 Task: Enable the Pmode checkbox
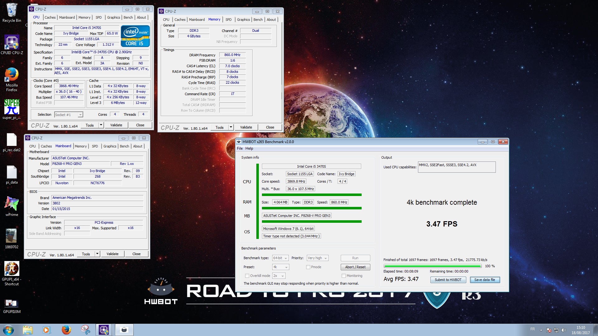coord(308,267)
